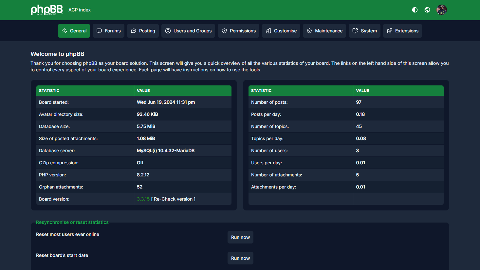Click the Forums chat bubble icon
The width and height of the screenshot is (480, 270).
click(x=99, y=31)
